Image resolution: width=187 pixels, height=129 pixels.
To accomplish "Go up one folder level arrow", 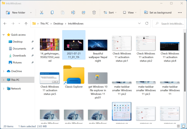I will coord(26,24).
